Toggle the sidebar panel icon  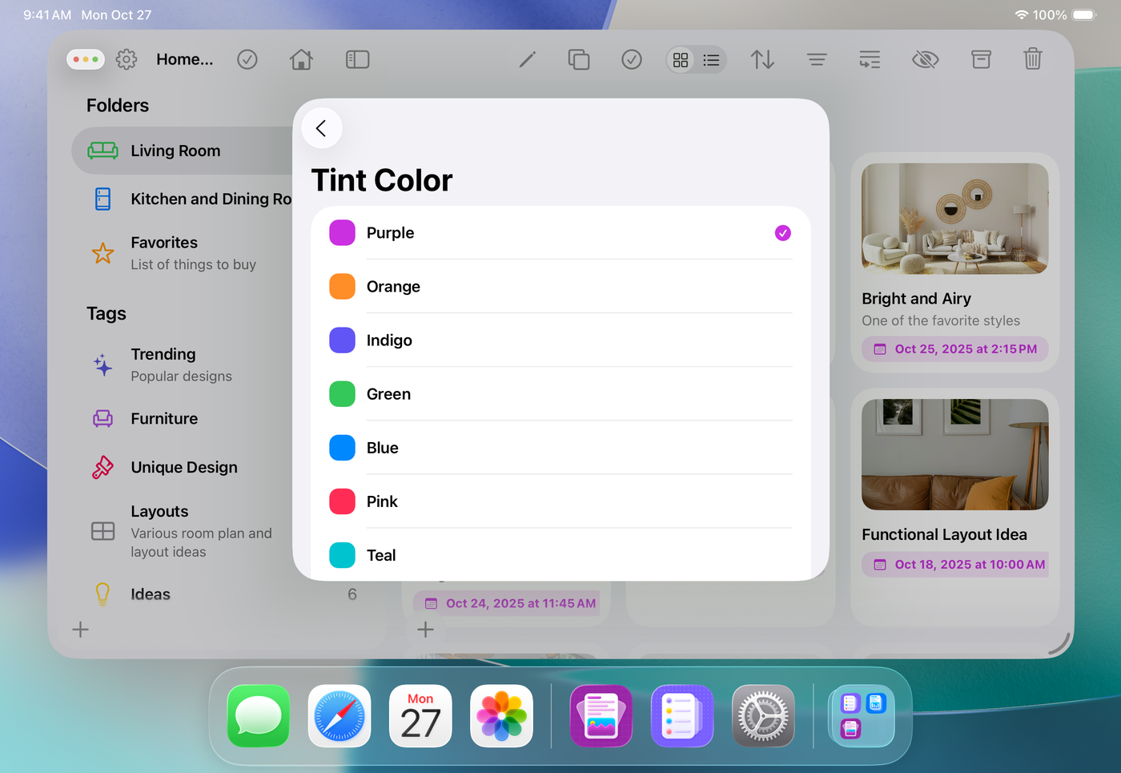click(357, 59)
